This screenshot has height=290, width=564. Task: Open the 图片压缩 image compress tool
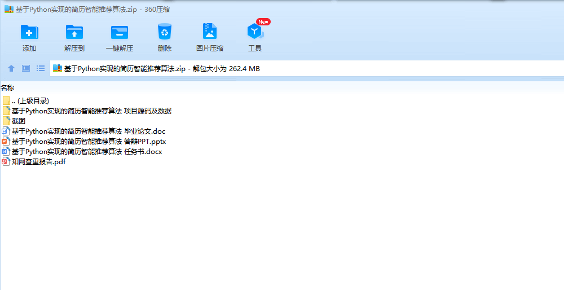(210, 32)
